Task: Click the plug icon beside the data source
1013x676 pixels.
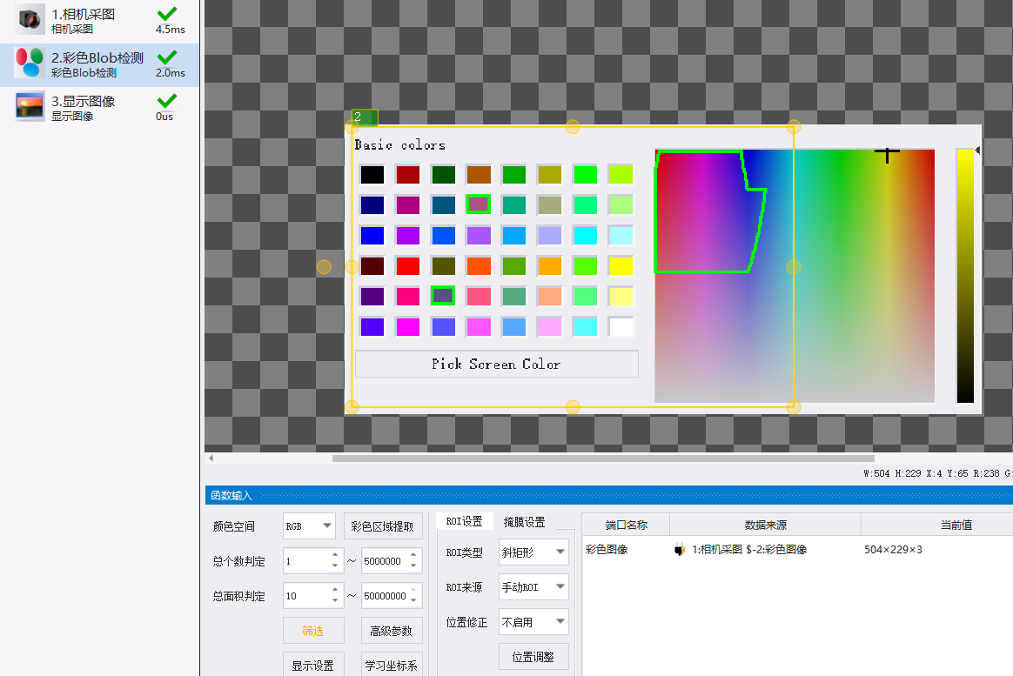Action: (680, 550)
